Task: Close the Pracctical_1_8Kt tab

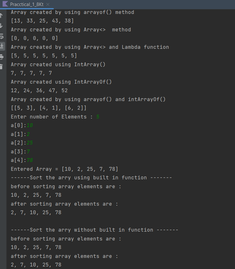Action: 48,4
